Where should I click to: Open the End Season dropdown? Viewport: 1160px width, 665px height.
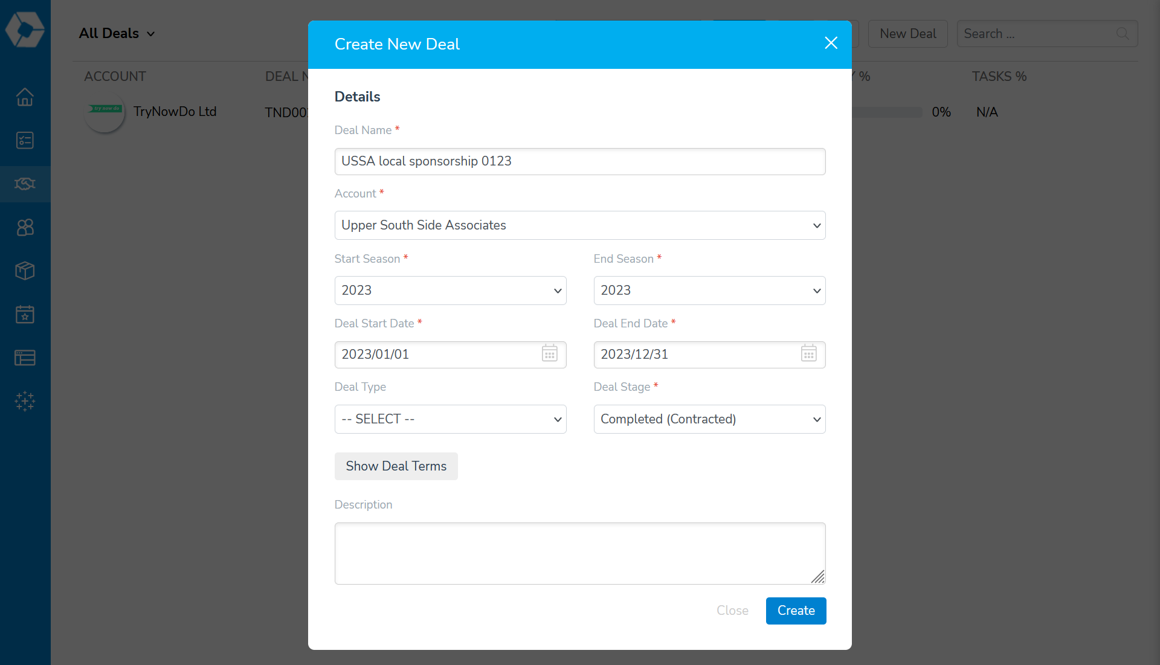(710, 291)
